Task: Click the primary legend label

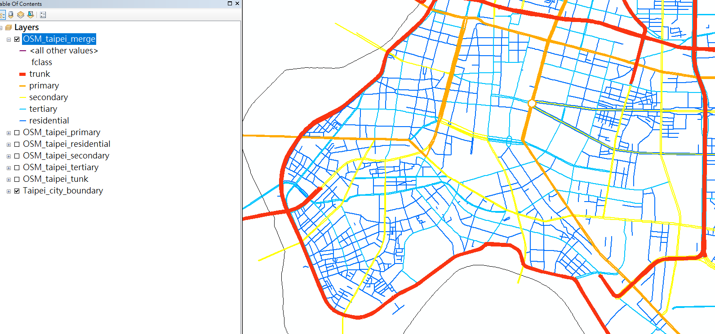Action: 44,86
